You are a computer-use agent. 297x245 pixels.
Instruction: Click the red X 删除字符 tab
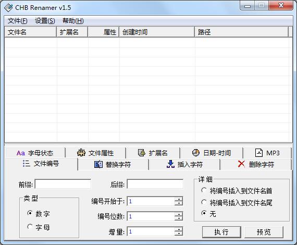[x=256, y=164]
